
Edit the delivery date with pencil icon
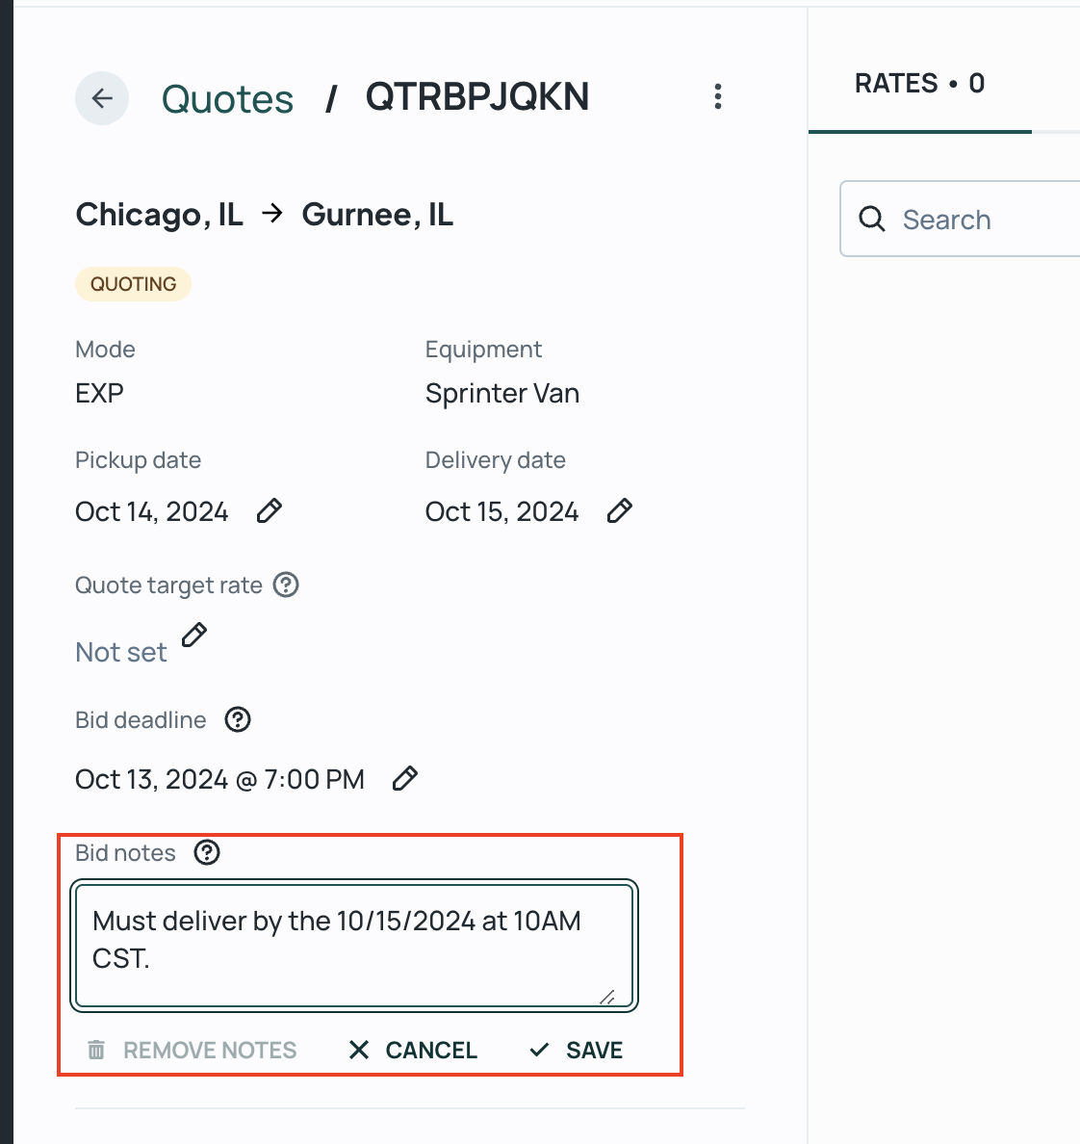[x=619, y=510]
